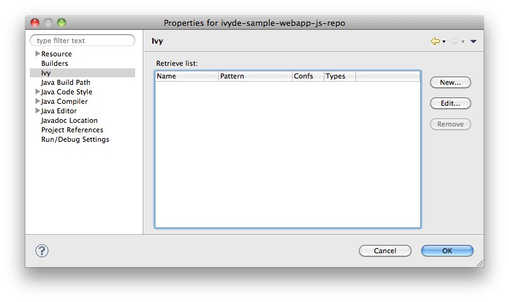Open Run/Debug Settings page
The image size is (509, 302).
point(75,139)
